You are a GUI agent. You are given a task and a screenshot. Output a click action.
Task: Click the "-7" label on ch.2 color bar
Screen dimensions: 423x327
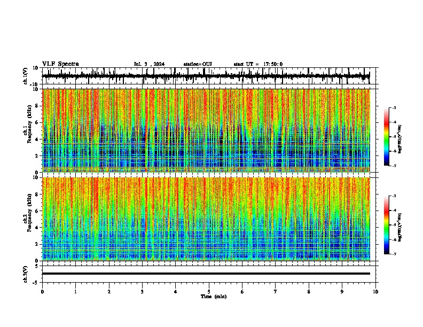tap(394, 254)
